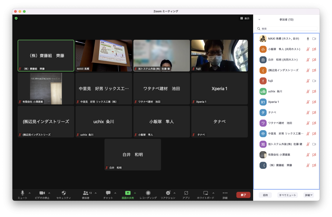Image resolution: width=332 pixels, height=217 pixels.
Task: Click the green Share Screen icon
Action: click(128, 193)
